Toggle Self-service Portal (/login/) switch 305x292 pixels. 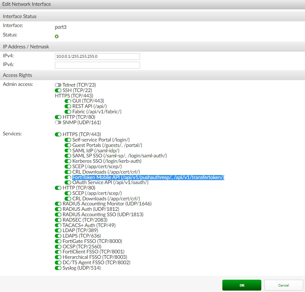(x=68, y=140)
